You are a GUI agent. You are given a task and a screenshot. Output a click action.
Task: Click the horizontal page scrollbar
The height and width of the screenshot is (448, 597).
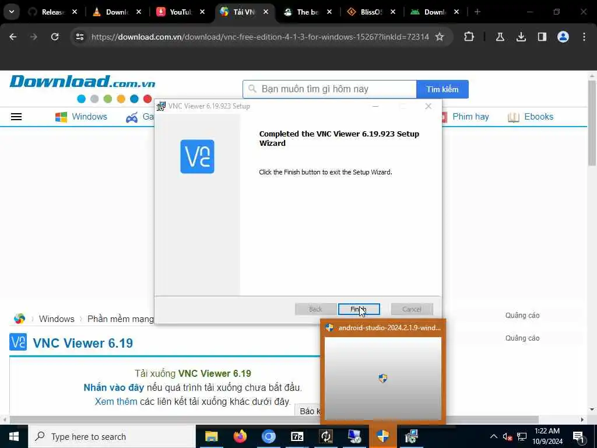coord(274,419)
